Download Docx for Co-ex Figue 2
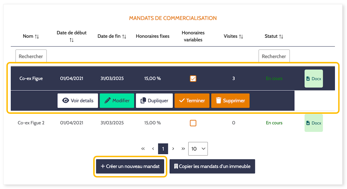Screen dimensions: 347x189 [x=314, y=123]
